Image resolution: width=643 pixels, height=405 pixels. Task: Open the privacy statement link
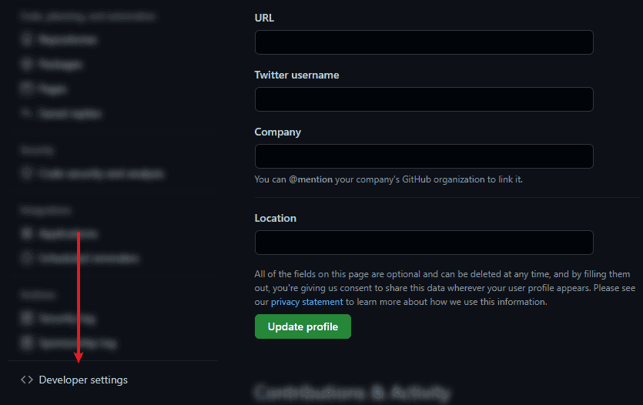coord(306,302)
